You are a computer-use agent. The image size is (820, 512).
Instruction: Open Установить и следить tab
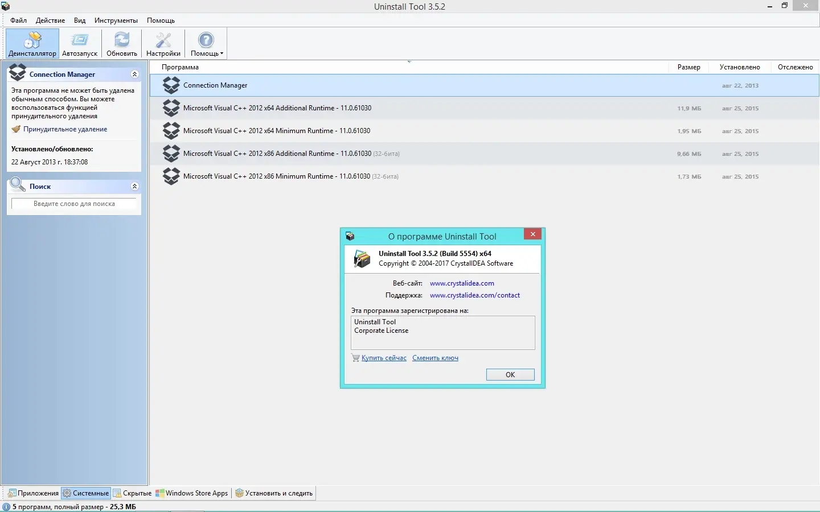[x=274, y=493]
